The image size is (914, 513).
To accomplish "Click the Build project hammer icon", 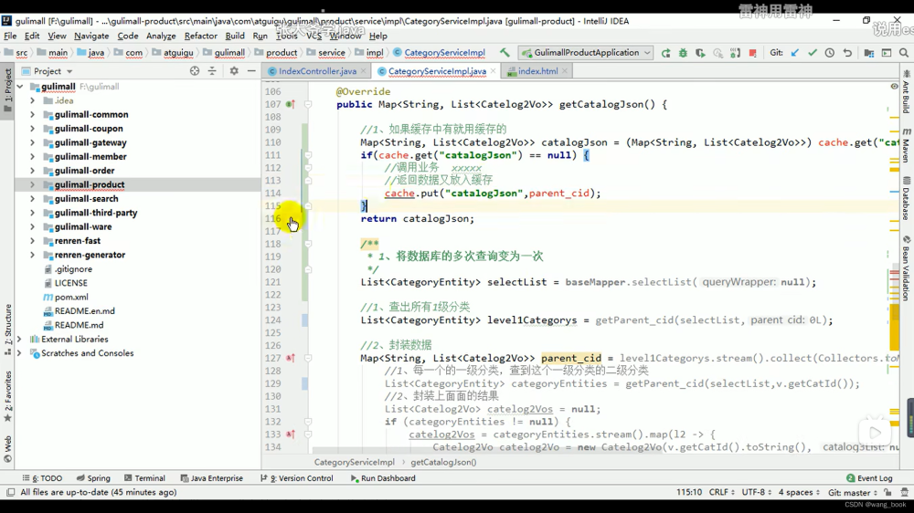I will click(x=505, y=52).
